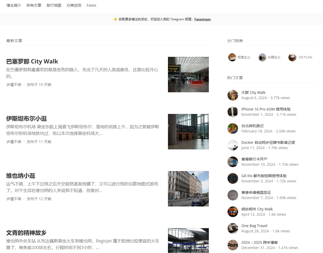Open the Faves navigation item

click(x=91, y=5)
